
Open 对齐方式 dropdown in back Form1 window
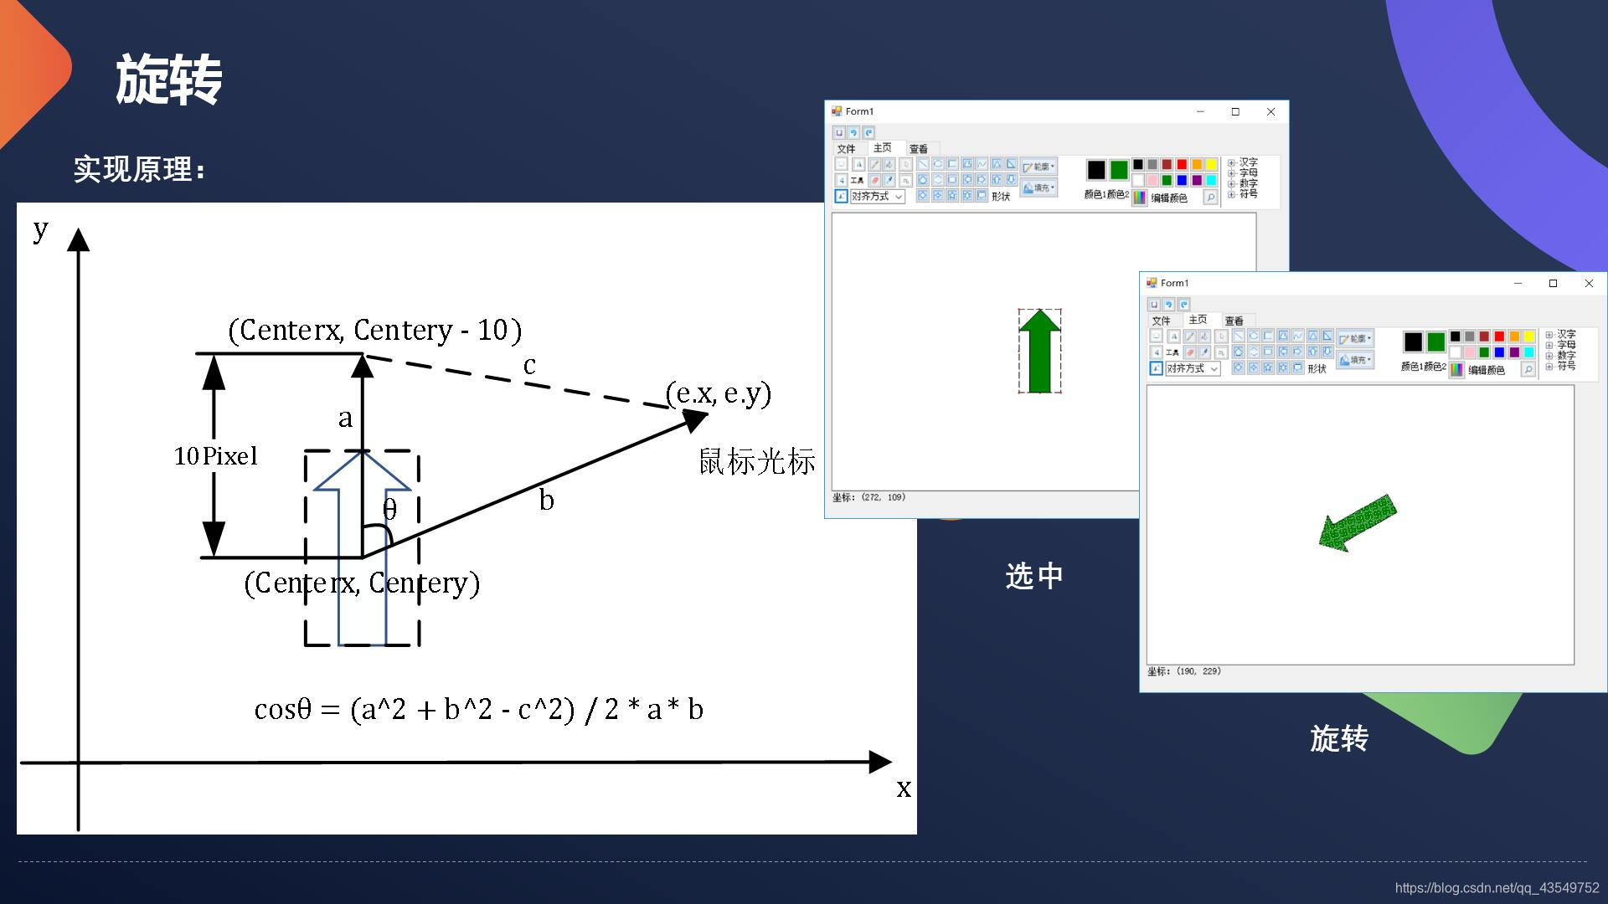(x=878, y=197)
